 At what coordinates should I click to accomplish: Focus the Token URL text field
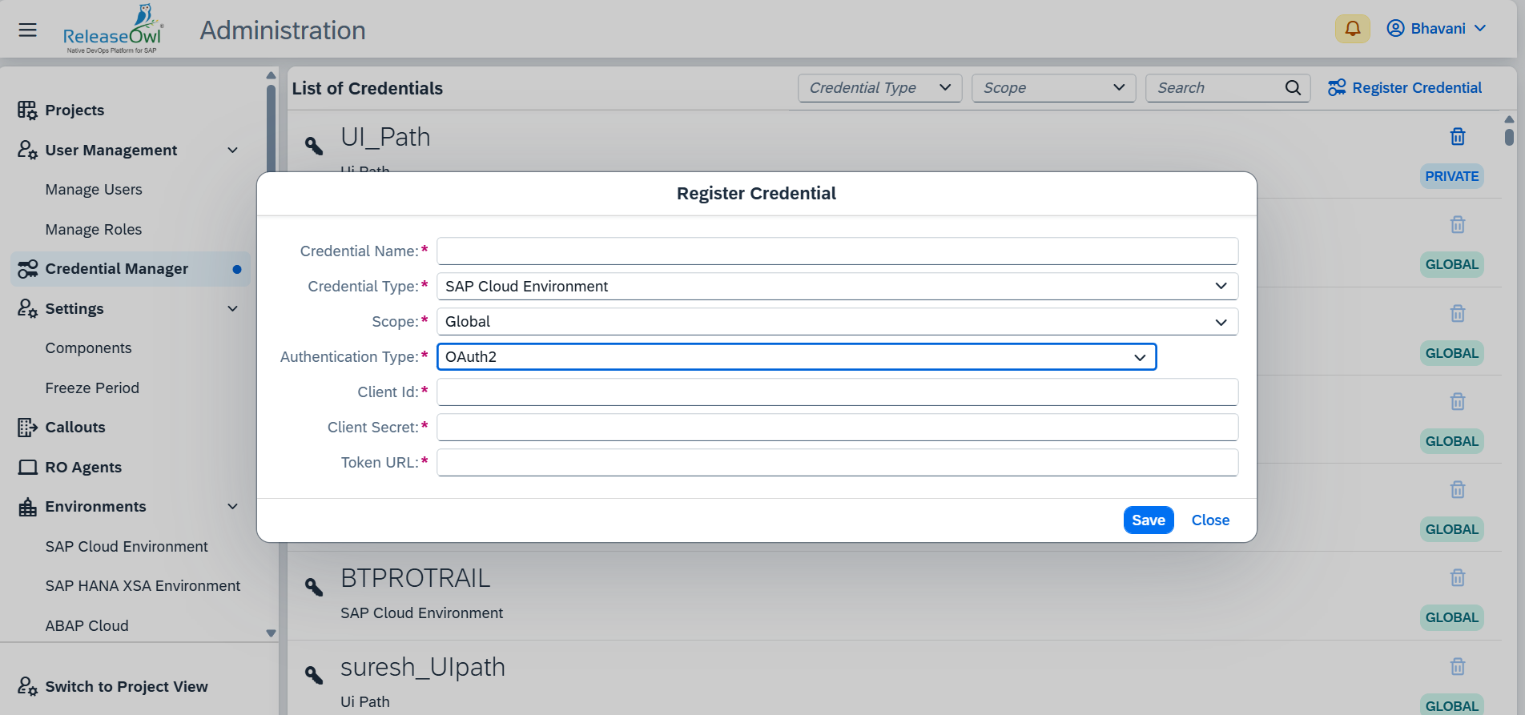coord(837,463)
